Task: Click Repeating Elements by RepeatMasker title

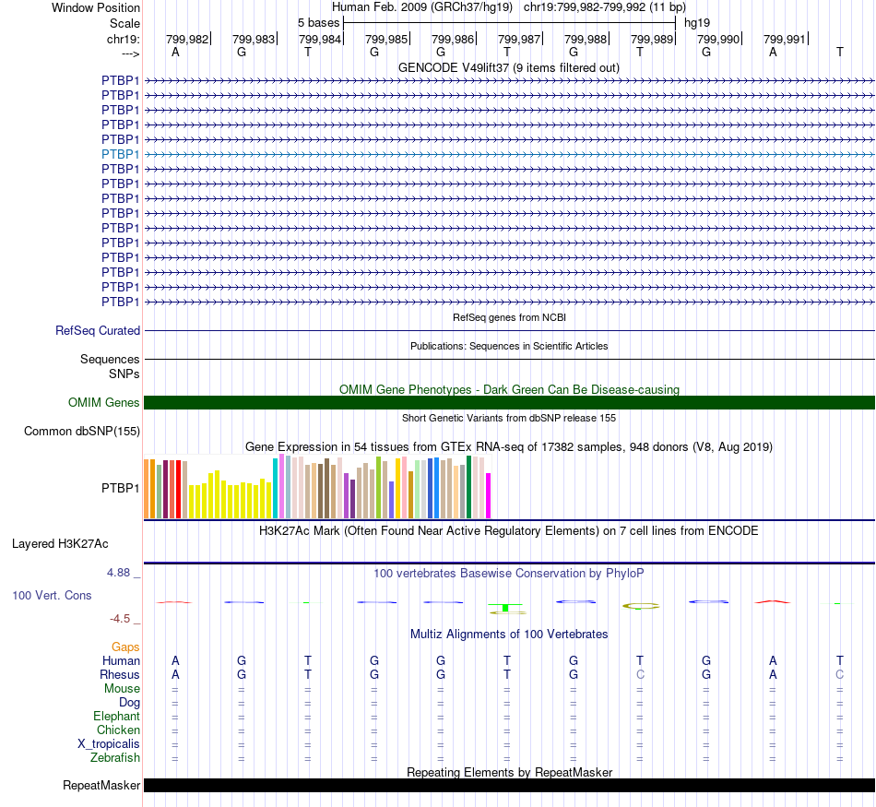Action: pos(510,772)
